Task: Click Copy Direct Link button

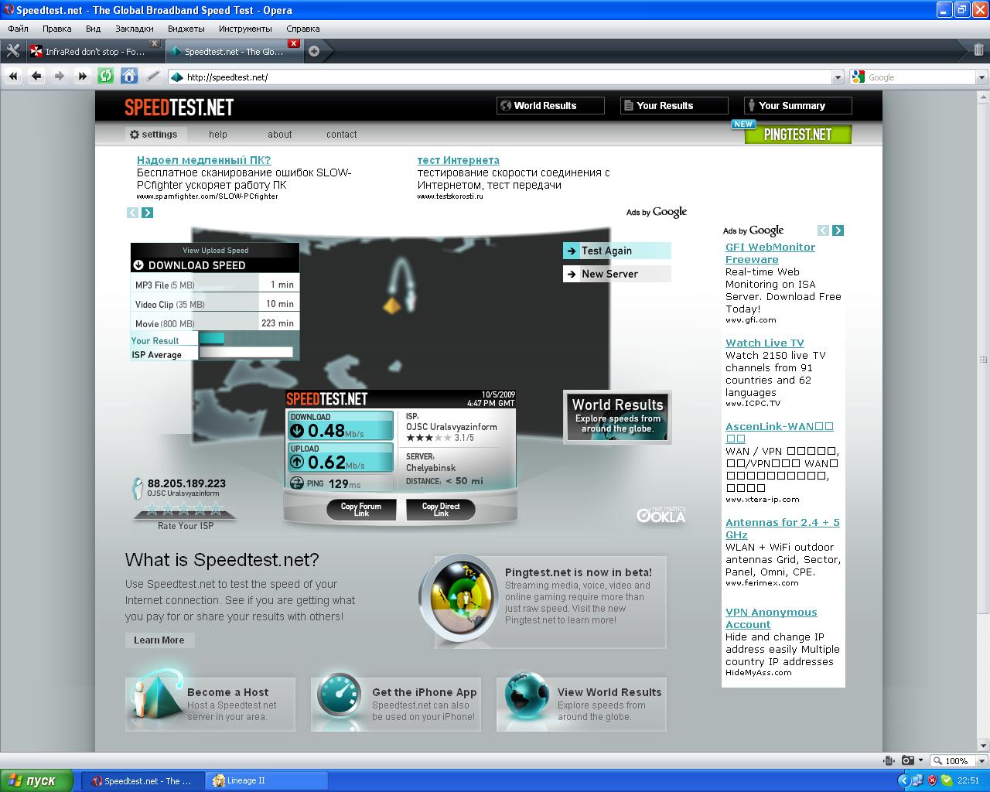Action: [441, 509]
